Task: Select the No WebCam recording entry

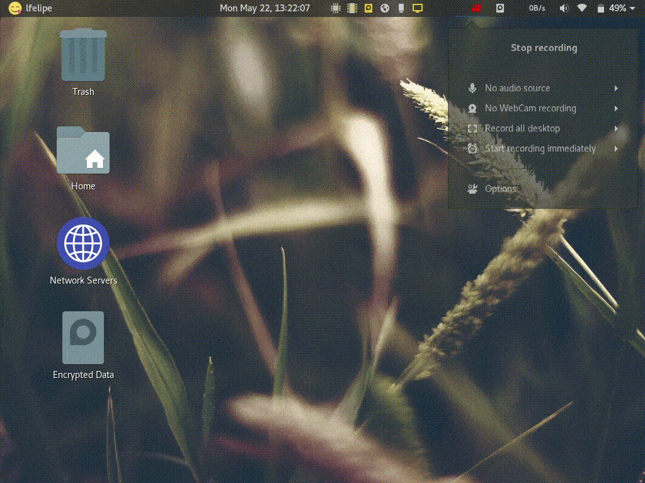Action: tap(543, 108)
